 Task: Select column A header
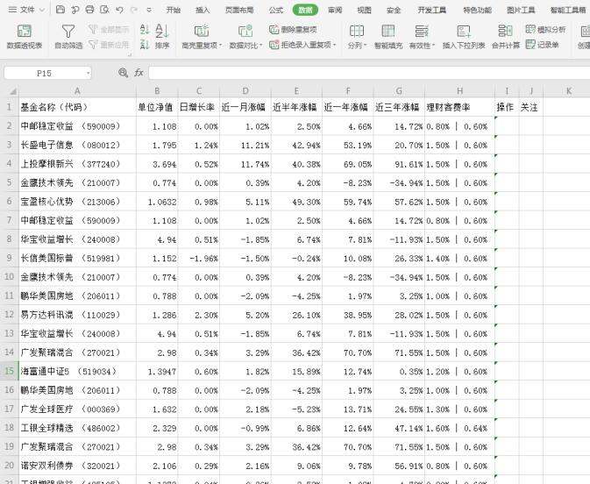[77, 91]
